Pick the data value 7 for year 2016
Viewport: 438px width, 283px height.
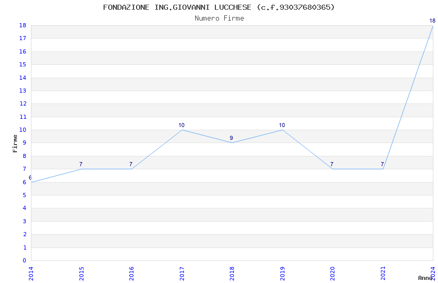pos(131,164)
